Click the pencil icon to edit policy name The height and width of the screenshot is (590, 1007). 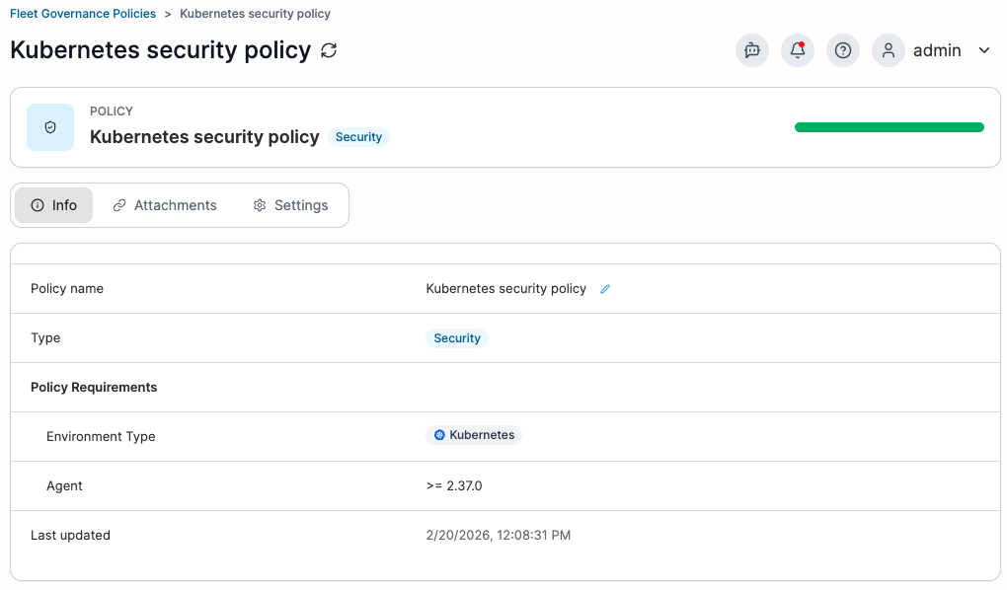coord(605,289)
